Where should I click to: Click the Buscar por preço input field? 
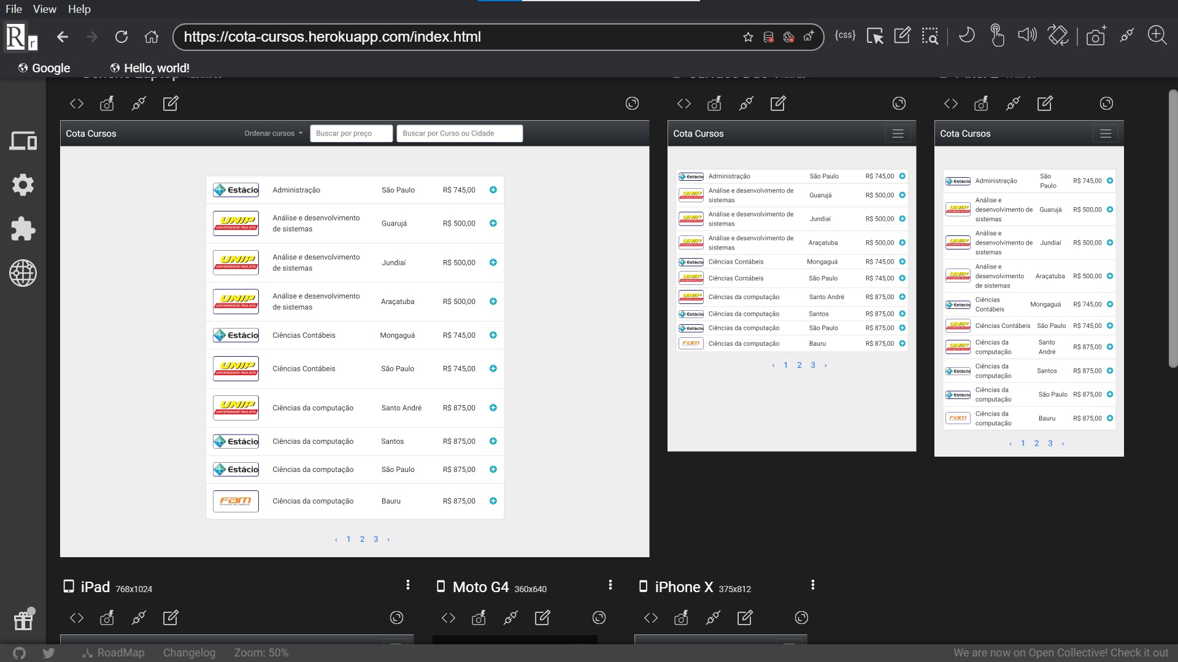point(351,133)
